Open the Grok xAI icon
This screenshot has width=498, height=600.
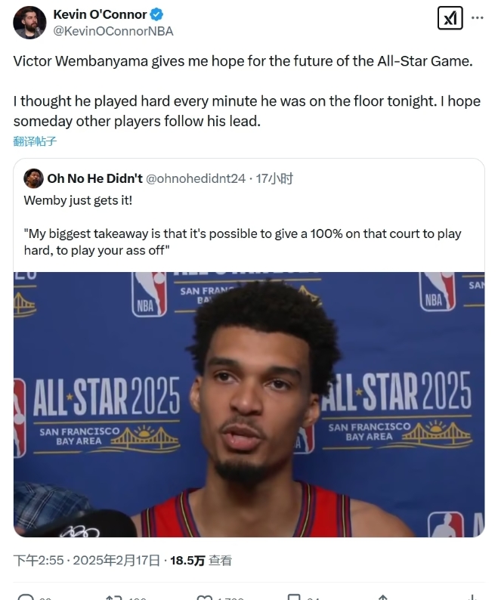pyautogui.click(x=450, y=17)
